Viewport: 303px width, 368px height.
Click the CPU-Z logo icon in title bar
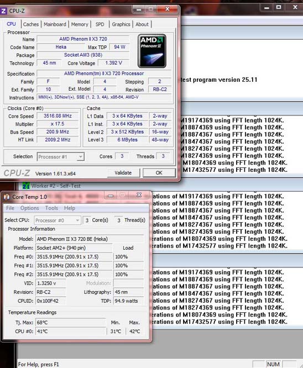[3, 11]
